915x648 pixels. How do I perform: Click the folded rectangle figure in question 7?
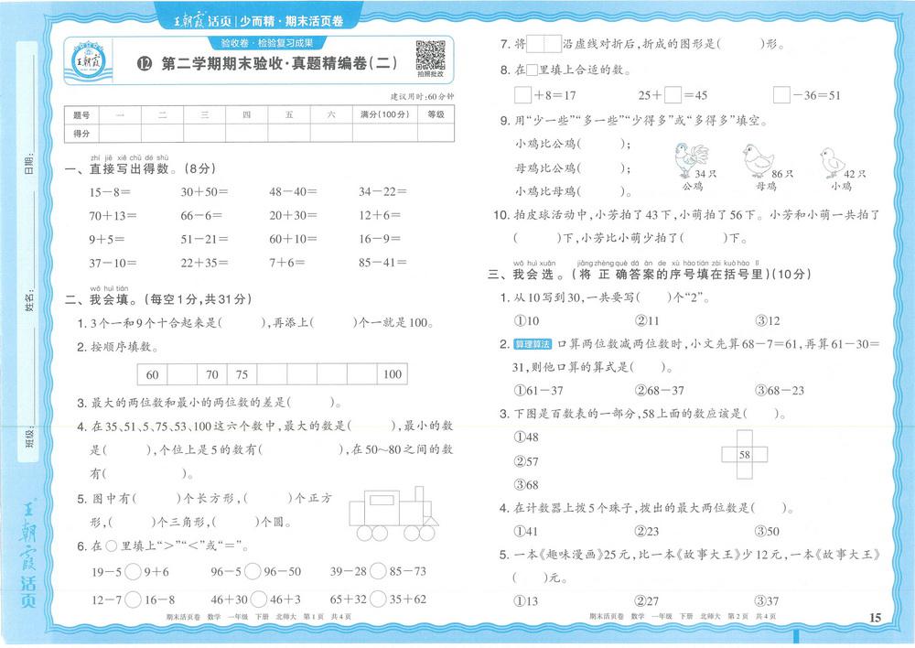pos(544,44)
